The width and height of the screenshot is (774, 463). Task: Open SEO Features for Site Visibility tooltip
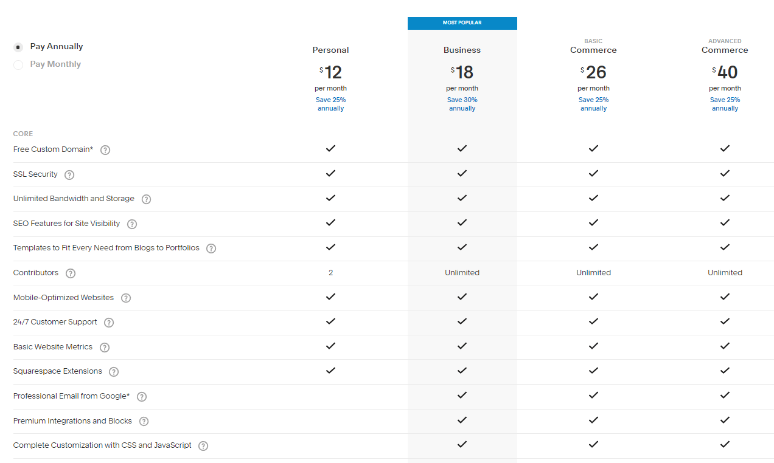click(x=132, y=224)
